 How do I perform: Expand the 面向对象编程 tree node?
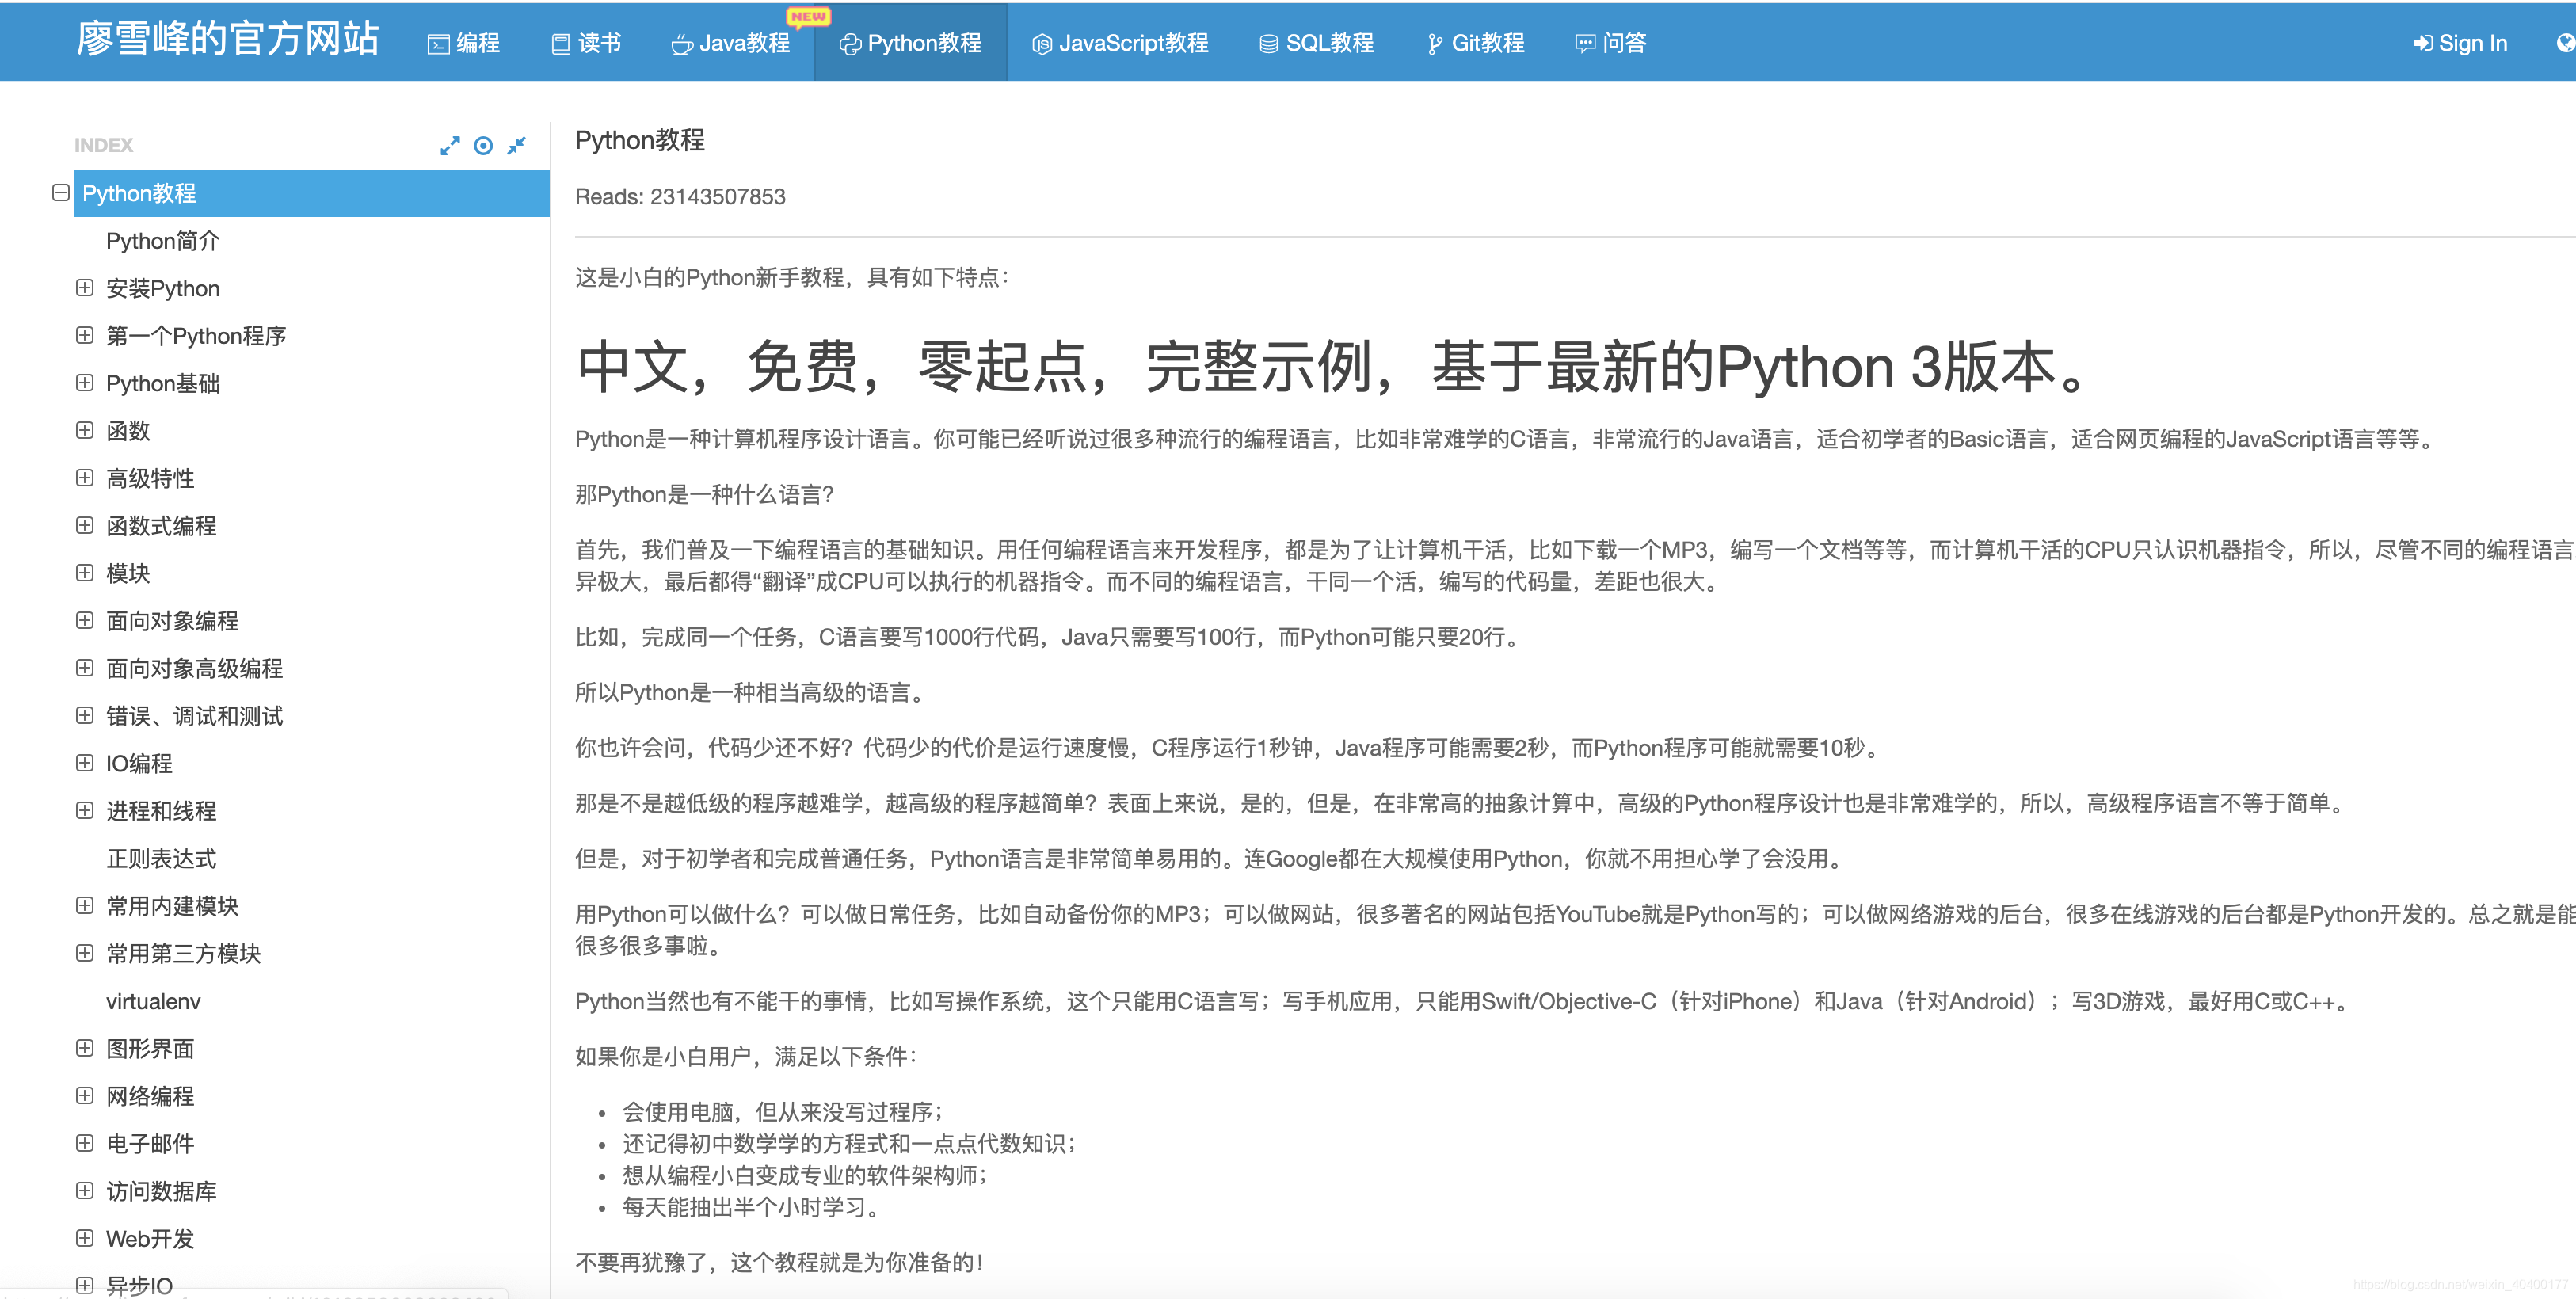coord(85,620)
